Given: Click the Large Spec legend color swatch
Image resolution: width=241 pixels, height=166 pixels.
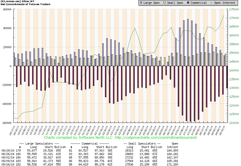Looking at the screenshot, I should (141, 3).
